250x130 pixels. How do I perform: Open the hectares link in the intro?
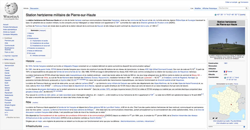(x=78, y=20)
